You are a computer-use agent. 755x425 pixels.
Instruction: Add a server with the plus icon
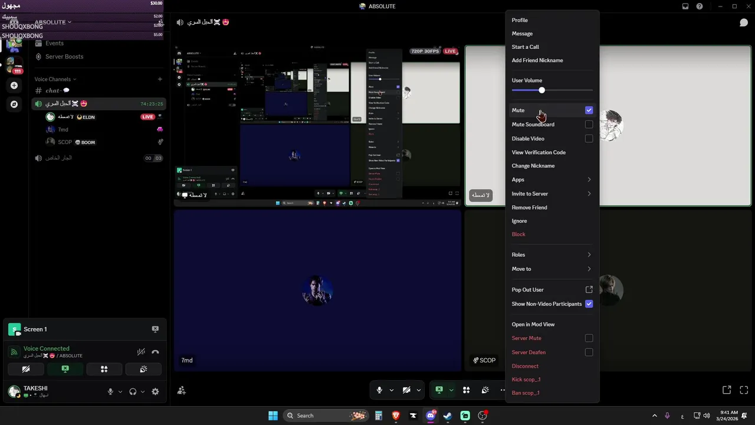pyautogui.click(x=14, y=86)
